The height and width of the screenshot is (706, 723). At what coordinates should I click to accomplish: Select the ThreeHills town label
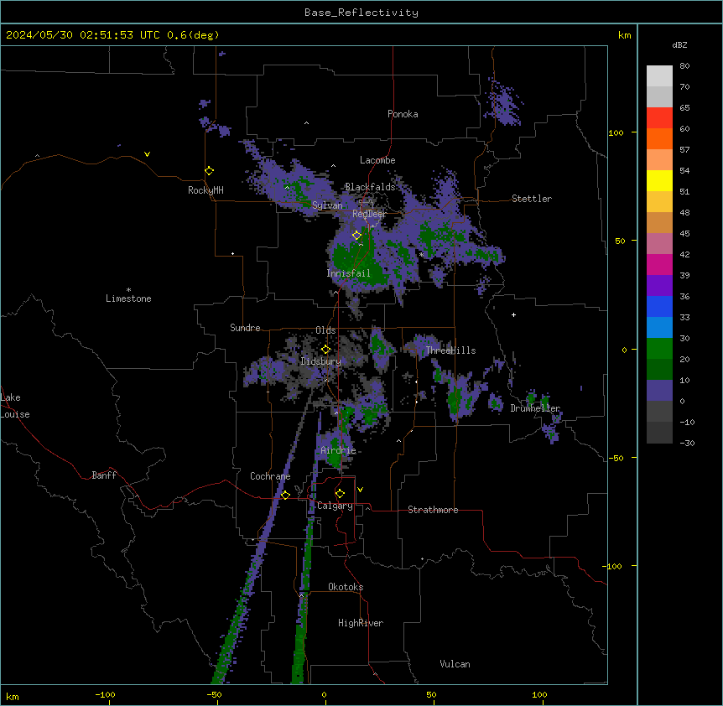click(x=450, y=350)
